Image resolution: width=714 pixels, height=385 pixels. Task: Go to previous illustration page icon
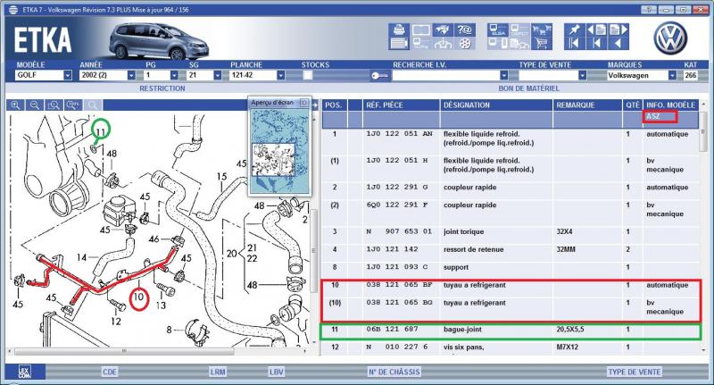596,30
